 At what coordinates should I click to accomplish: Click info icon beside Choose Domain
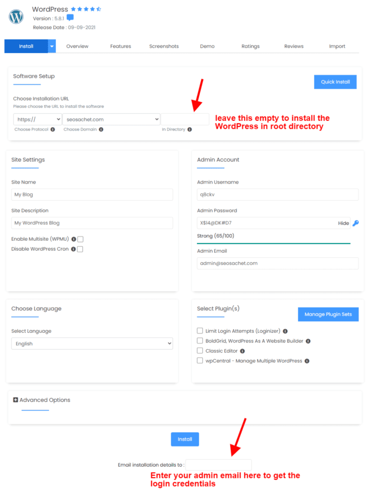point(101,130)
